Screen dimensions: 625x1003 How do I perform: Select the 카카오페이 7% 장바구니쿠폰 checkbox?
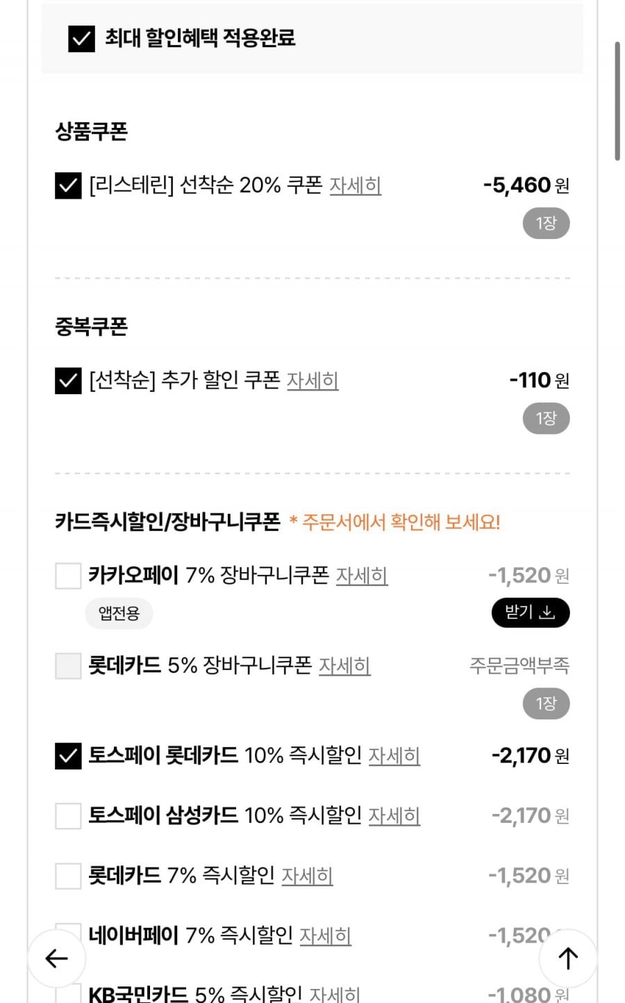pyautogui.click(x=68, y=576)
